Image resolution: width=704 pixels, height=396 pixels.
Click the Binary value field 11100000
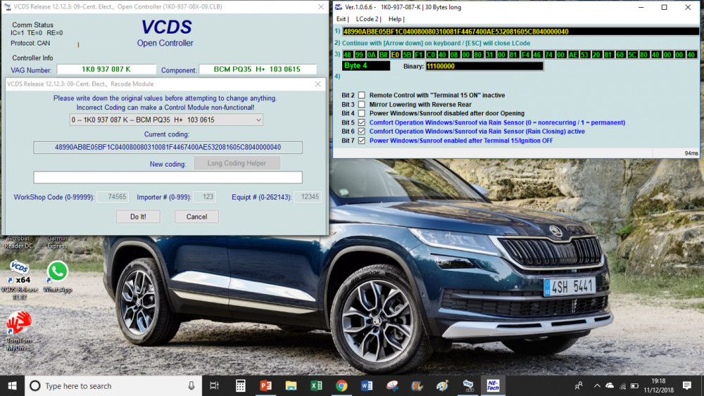(484, 66)
